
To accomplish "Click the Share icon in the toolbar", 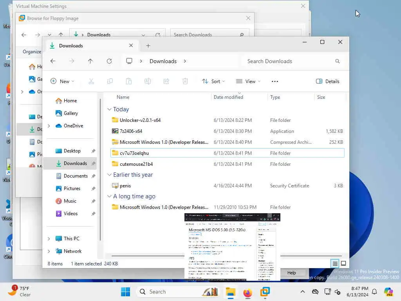I will point(166,82).
